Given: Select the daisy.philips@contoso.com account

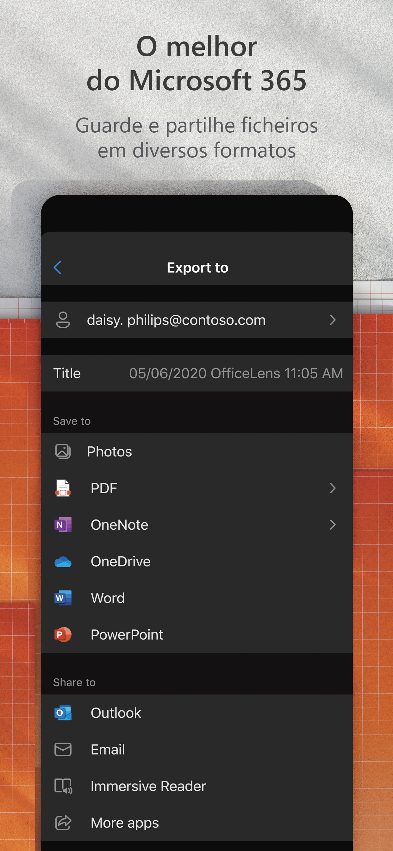Looking at the screenshot, I should [196, 320].
